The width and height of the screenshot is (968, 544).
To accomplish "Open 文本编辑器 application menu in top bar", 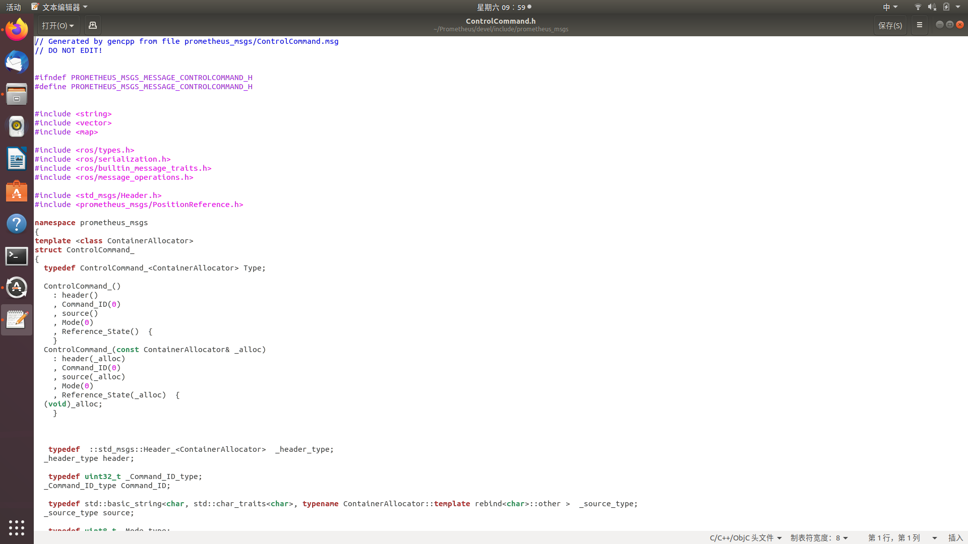I will pos(59,7).
